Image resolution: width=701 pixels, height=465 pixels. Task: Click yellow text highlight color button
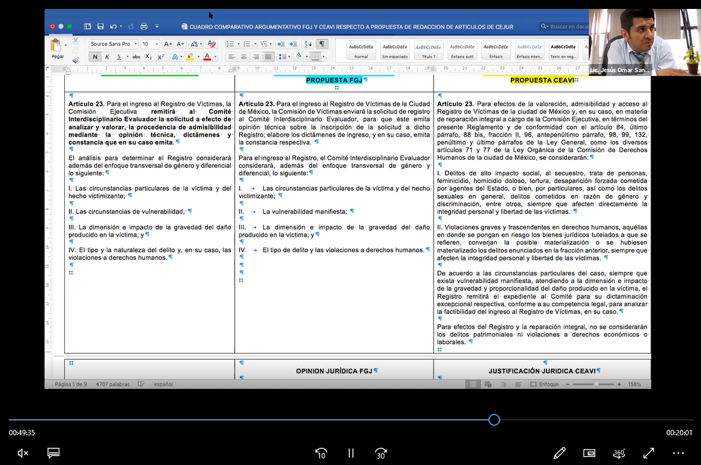(x=190, y=57)
